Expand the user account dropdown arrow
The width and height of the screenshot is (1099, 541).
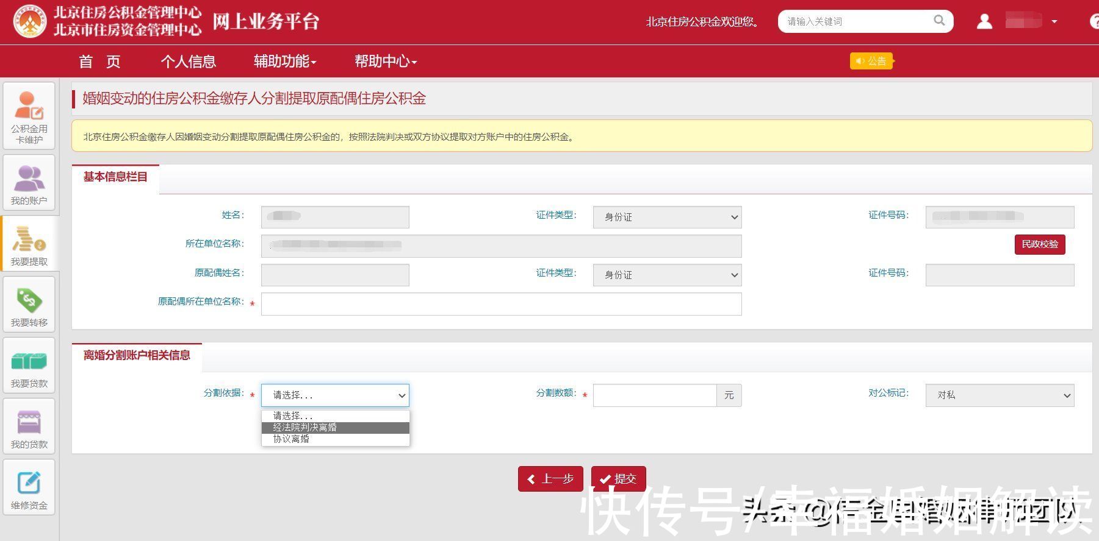point(1054,22)
